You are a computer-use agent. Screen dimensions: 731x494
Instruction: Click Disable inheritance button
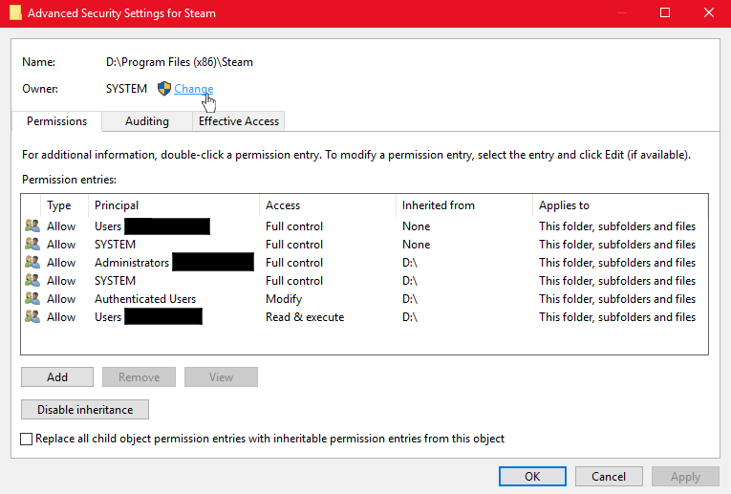pos(84,409)
